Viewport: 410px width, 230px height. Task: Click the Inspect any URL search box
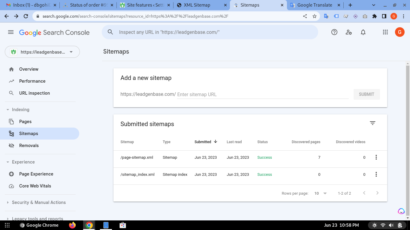(210, 32)
